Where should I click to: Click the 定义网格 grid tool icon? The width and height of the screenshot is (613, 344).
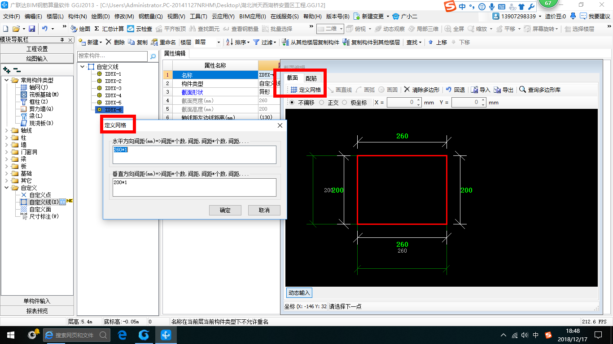(294, 90)
